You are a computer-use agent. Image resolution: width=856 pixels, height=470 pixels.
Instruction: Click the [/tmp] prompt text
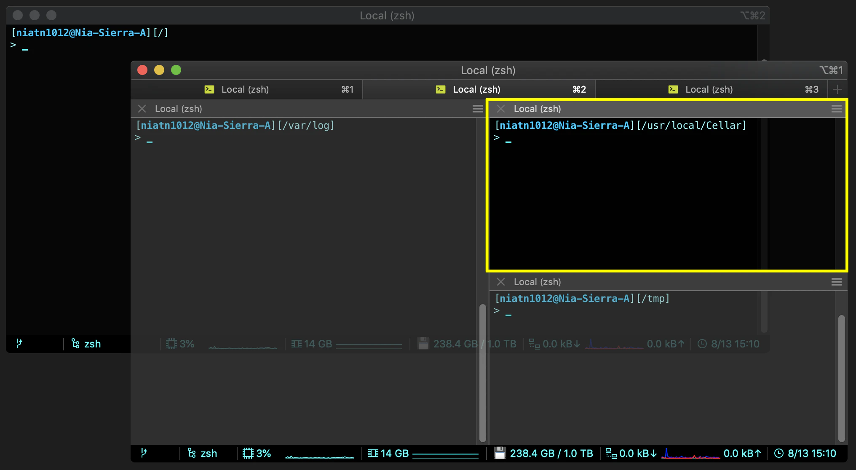[x=653, y=299]
